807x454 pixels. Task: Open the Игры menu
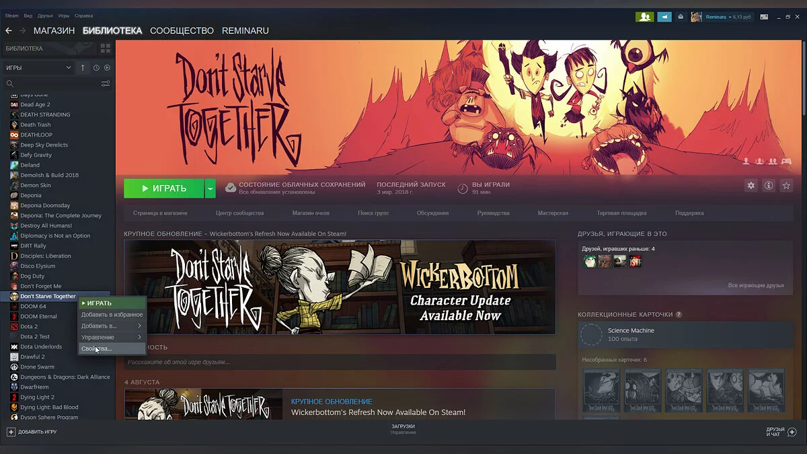64,15
